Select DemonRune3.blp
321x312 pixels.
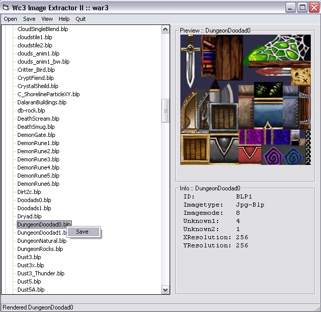[x=38, y=159]
